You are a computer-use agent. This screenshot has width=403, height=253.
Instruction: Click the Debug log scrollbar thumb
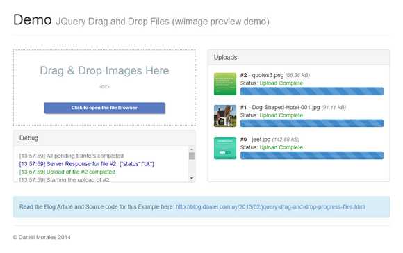192,156
